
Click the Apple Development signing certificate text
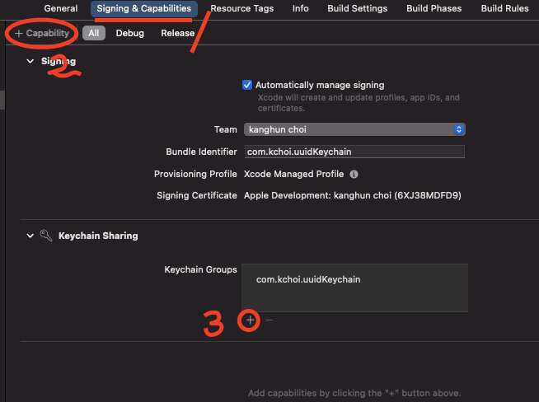[x=353, y=195]
